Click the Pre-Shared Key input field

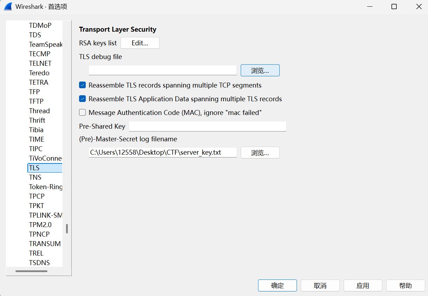(x=208, y=126)
